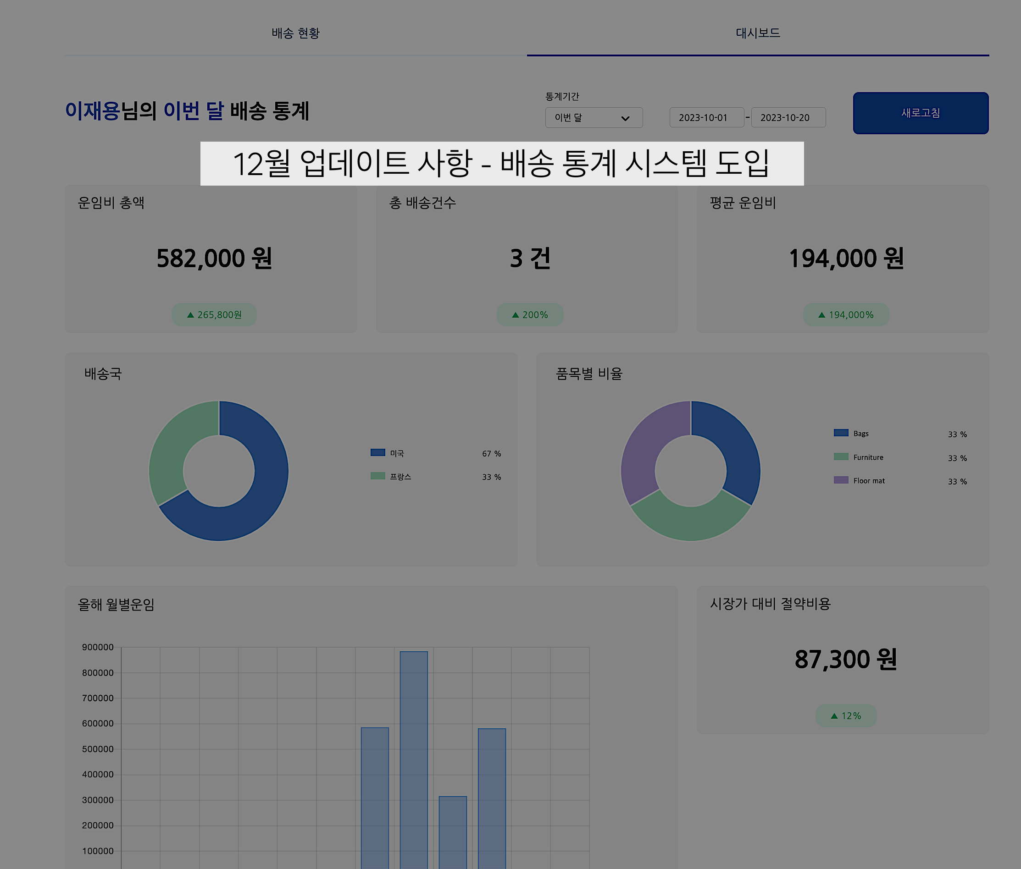Click the Floor mat legend swatch
The image size is (1021, 869).
[841, 480]
